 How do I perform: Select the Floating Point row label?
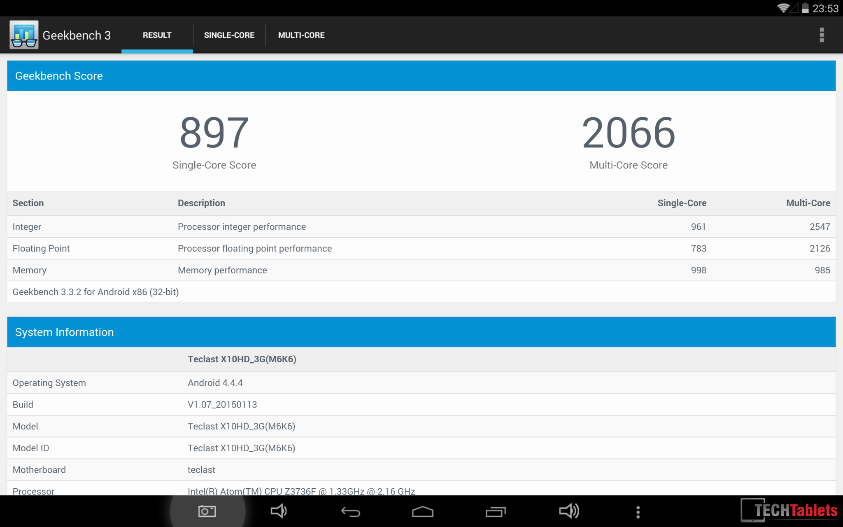pyautogui.click(x=41, y=249)
